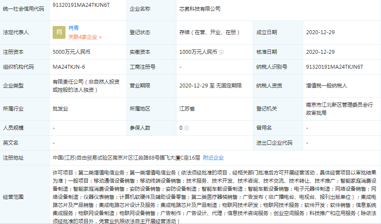Select 增值税一般纳税人 value

(327, 86)
